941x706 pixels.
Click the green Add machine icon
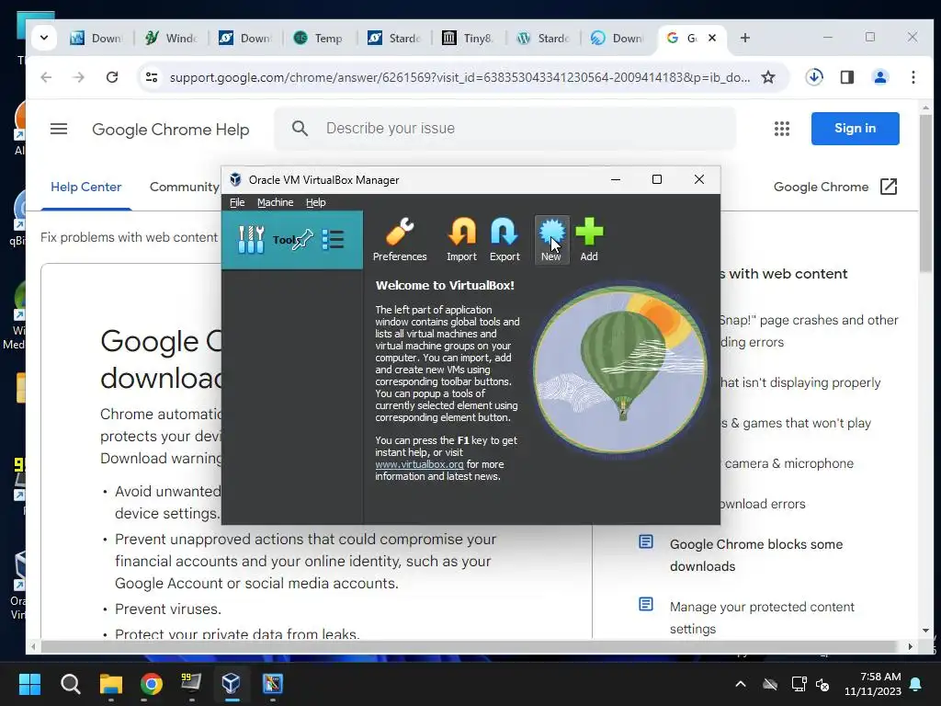click(589, 240)
